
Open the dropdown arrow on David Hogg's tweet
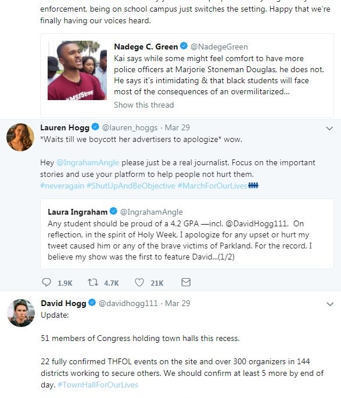[x=330, y=304]
